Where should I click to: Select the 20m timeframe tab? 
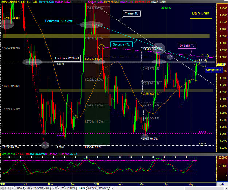pyautogui.click(x=55, y=188)
